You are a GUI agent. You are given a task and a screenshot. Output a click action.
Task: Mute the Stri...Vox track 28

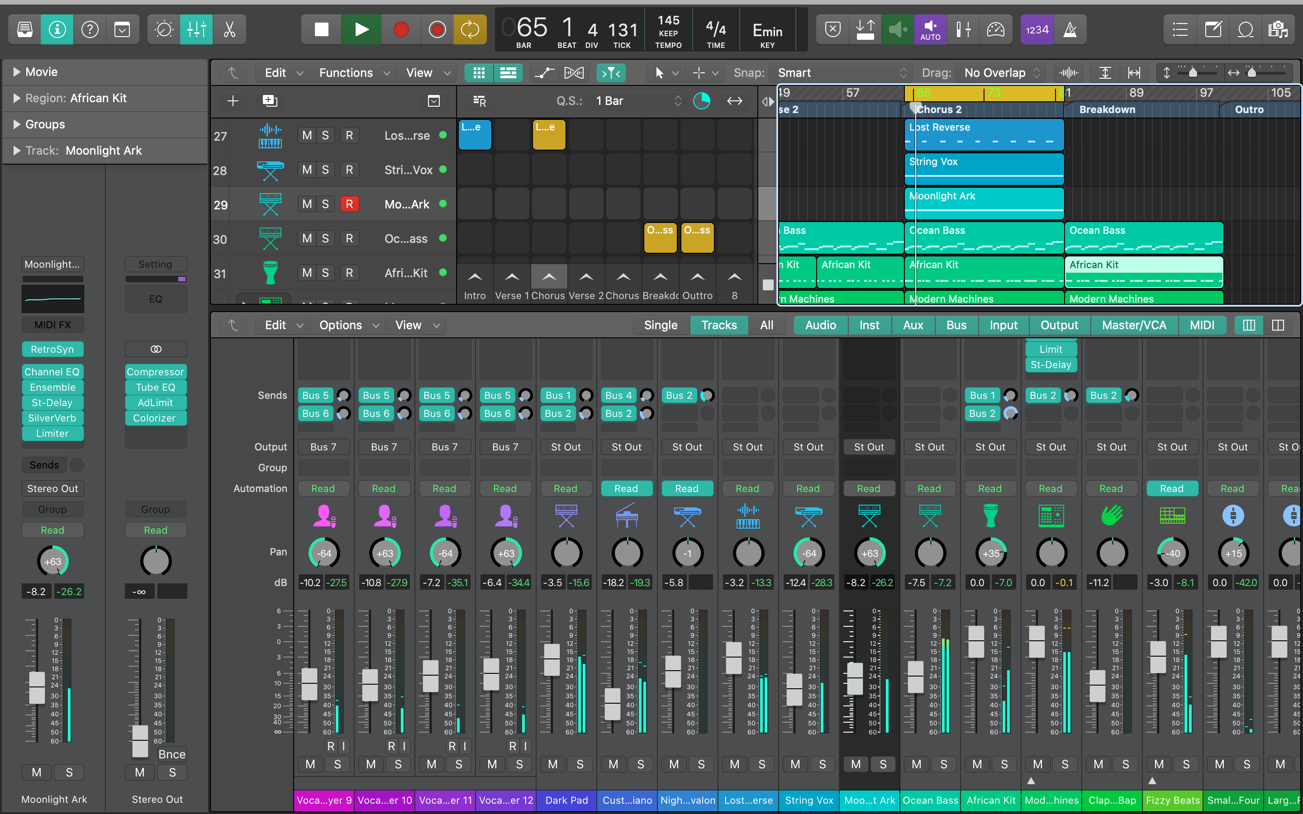307,170
